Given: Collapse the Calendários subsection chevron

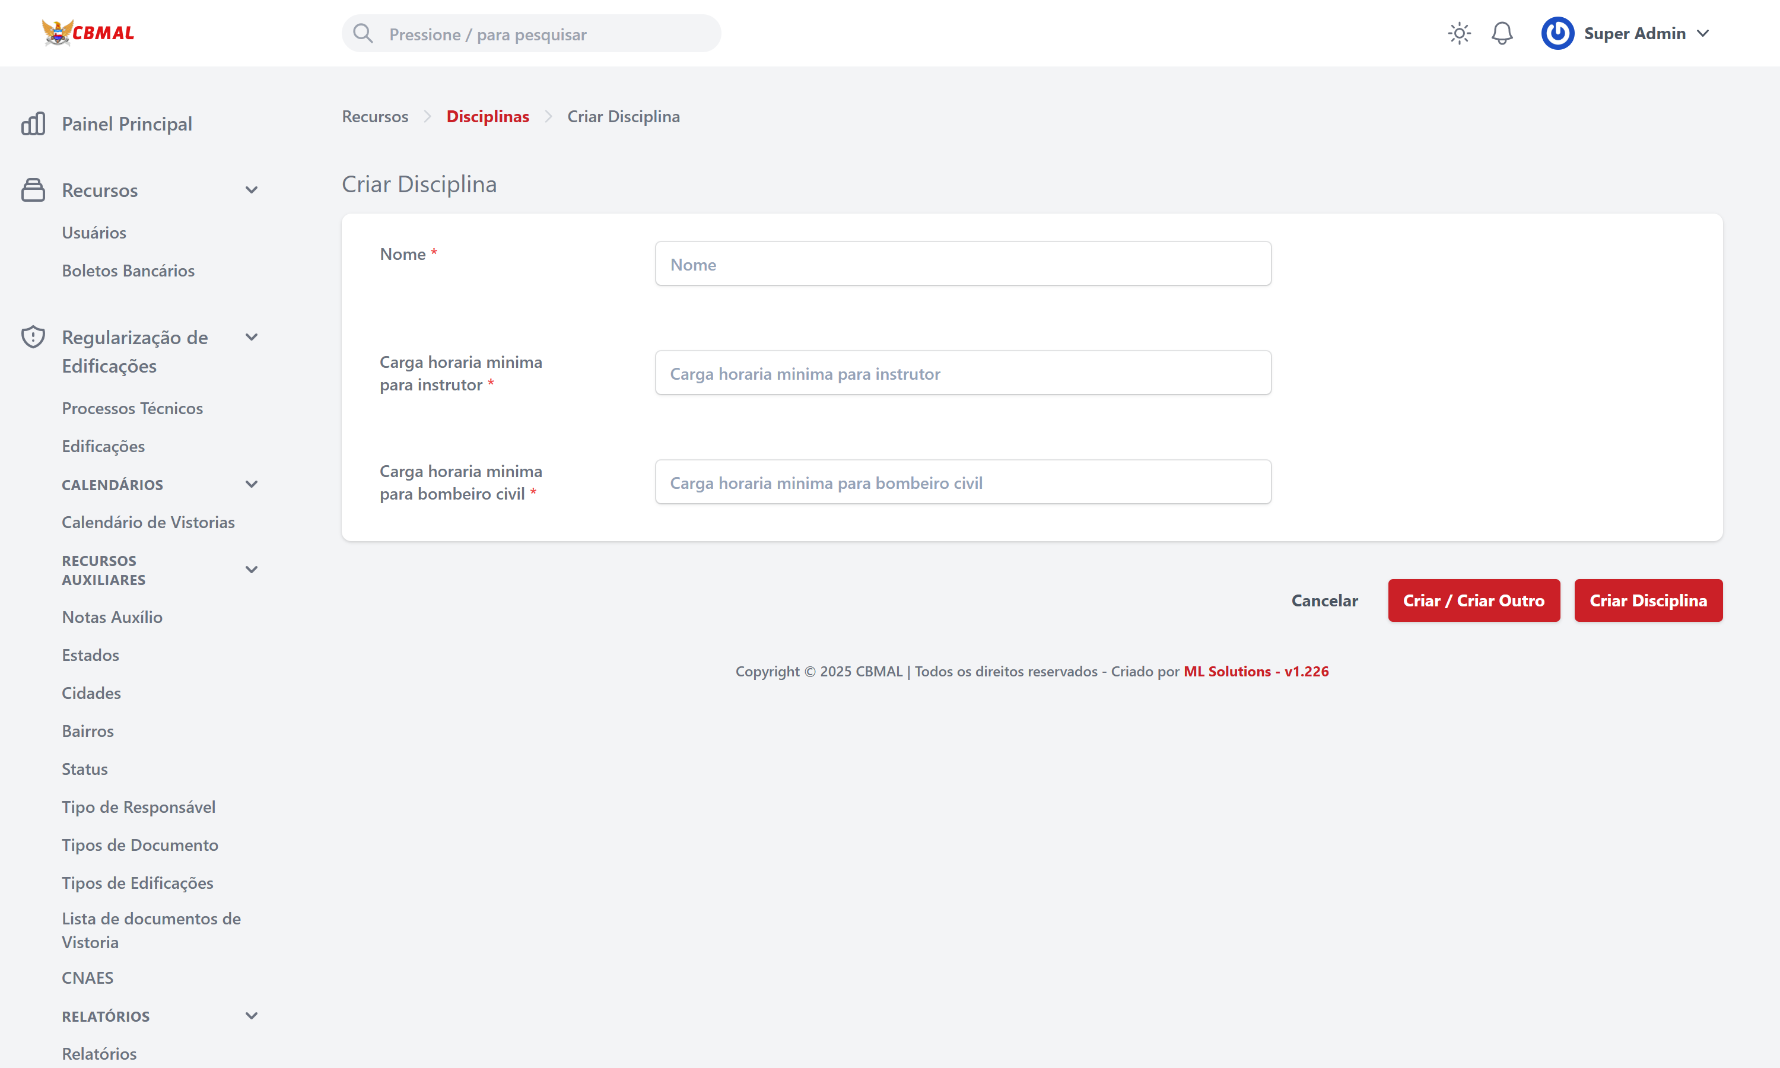Looking at the screenshot, I should tap(251, 484).
